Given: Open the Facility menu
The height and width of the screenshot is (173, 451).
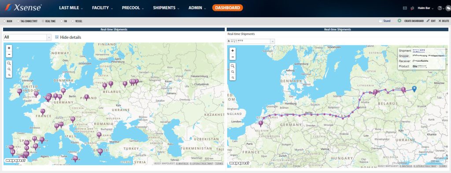Looking at the screenshot, I should pyautogui.click(x=102, y=8).
